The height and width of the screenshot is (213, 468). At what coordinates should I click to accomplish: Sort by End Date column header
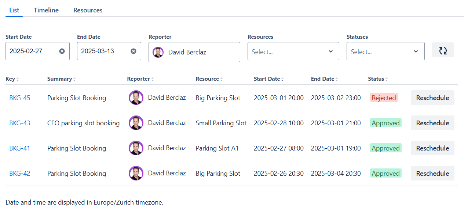pos(323,79)
